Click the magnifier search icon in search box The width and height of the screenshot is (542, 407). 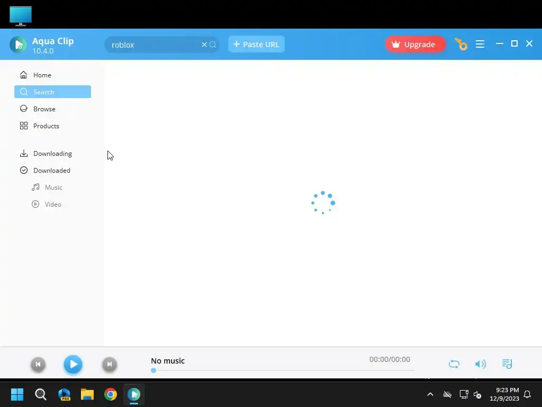click(x=213, y=45)
